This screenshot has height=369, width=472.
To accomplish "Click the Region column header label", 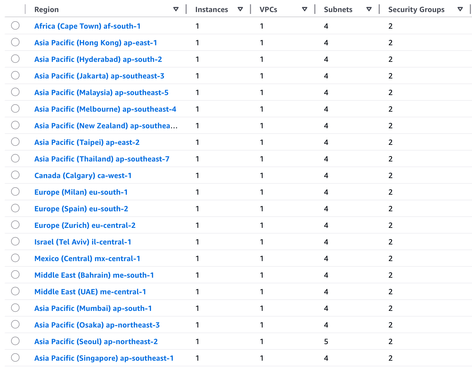I will tap(46, 10).
